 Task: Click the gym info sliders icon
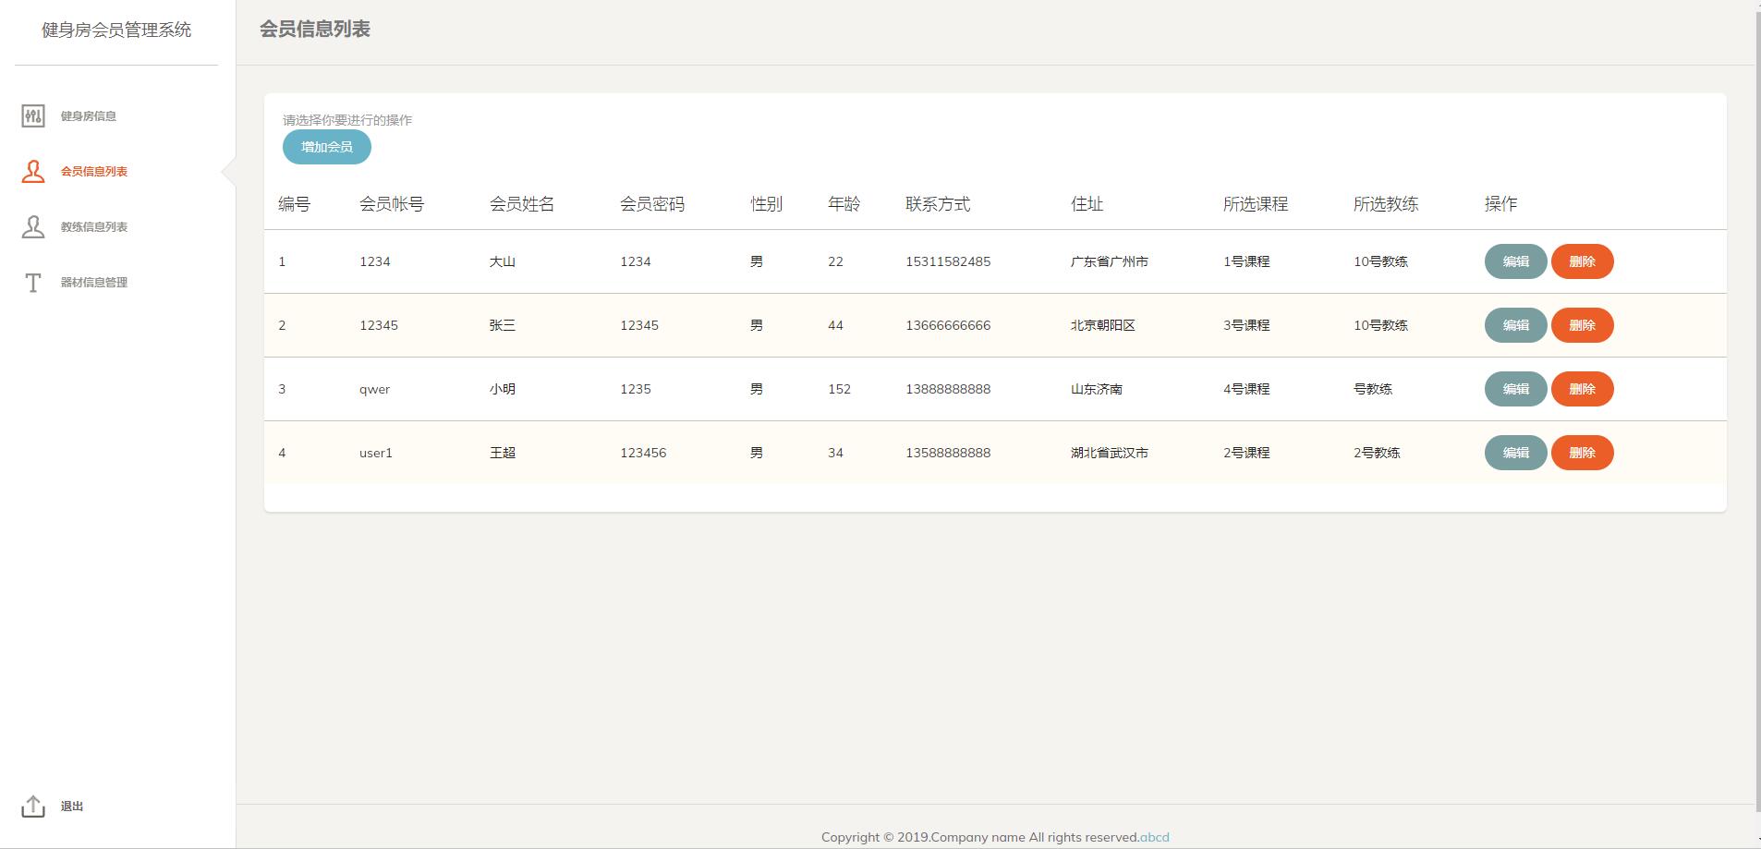[33, 116]
